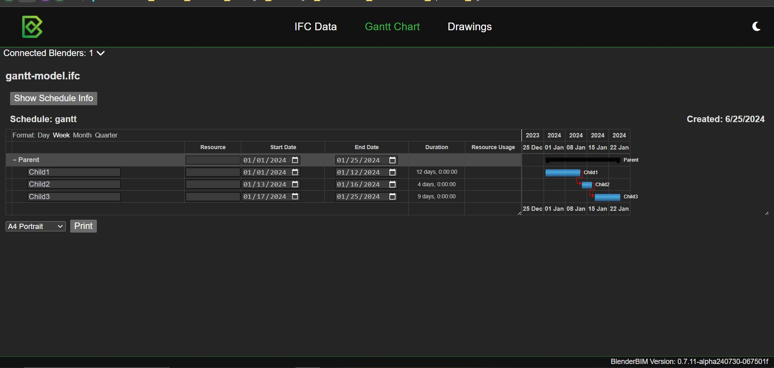Open calendar picker for Child3 end date
This screenshot has height=368, width=774.
point(392,196)
